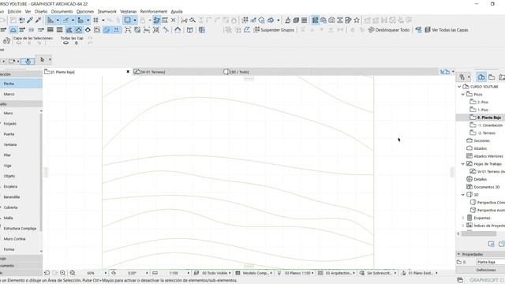
Task: Open Project Map view in Navigator
Action: 481,77
